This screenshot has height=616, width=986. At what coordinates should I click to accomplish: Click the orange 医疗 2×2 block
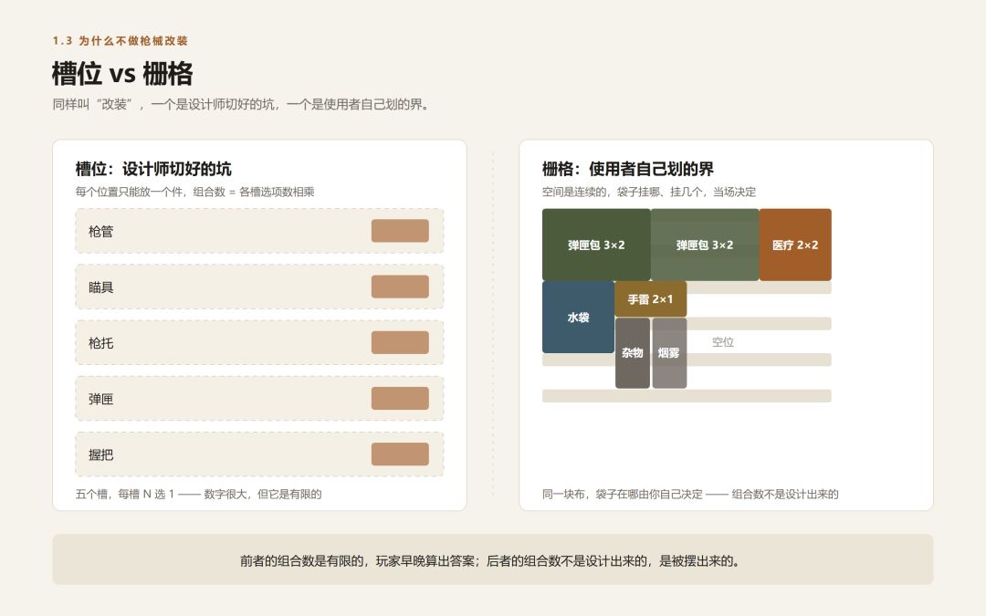coord(795,245)
